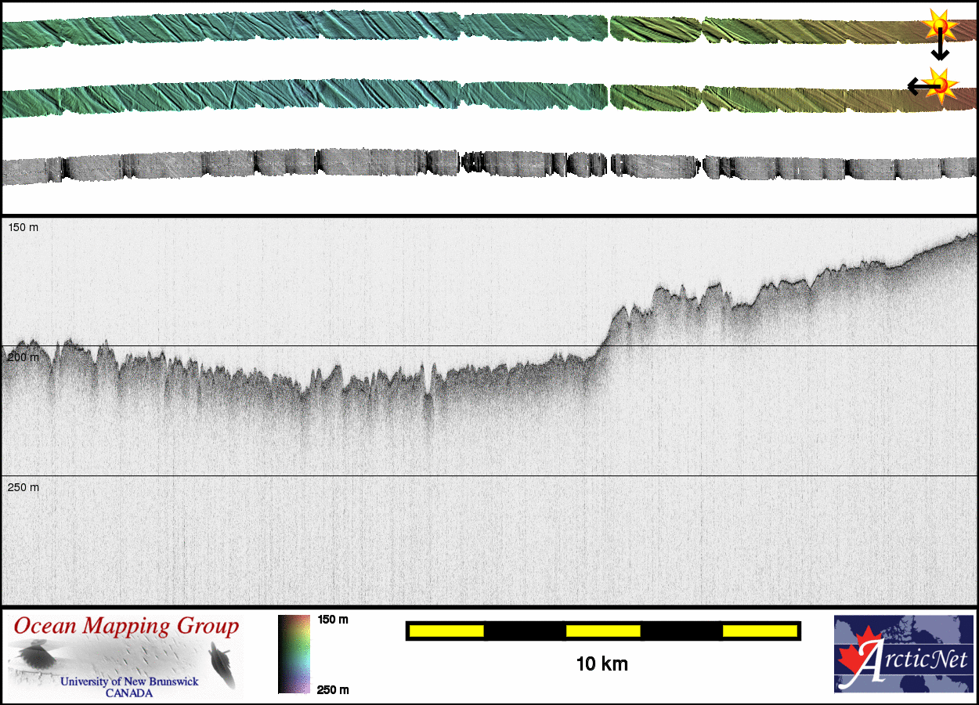Click the University of New Brunswick text
979x705 pixels.
(x=129, y=681)
